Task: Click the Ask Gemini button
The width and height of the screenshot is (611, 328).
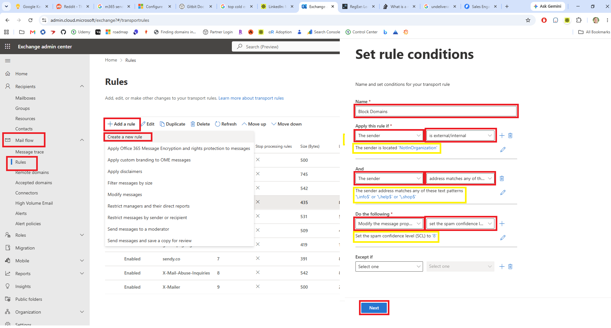Action: pos(548,6)
